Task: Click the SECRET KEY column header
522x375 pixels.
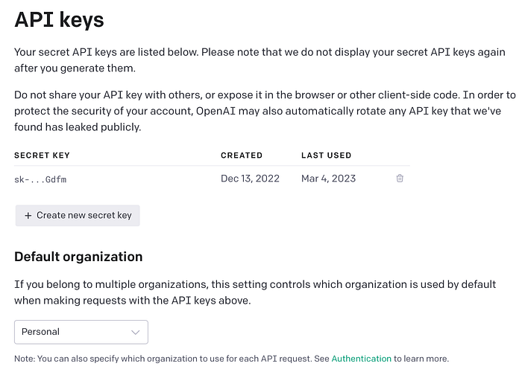Action: pyautogui.click(x=42, y=156)
